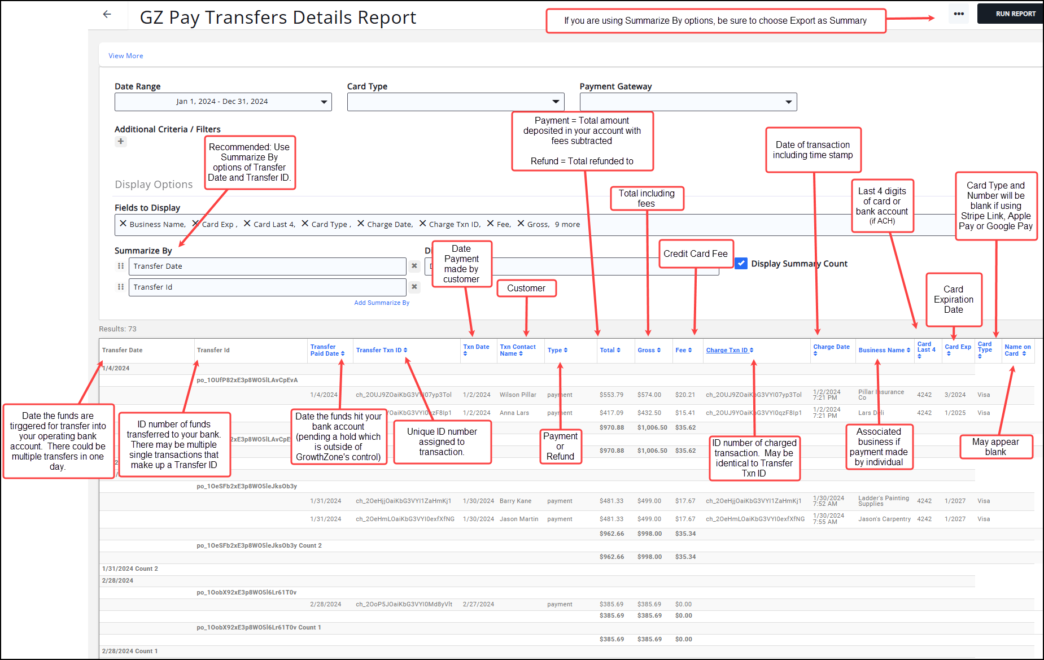Open the Payment Gateway dropdown
Image resolution: width=1044 pixels, height=660 pixels.
[x=688, y=102]
